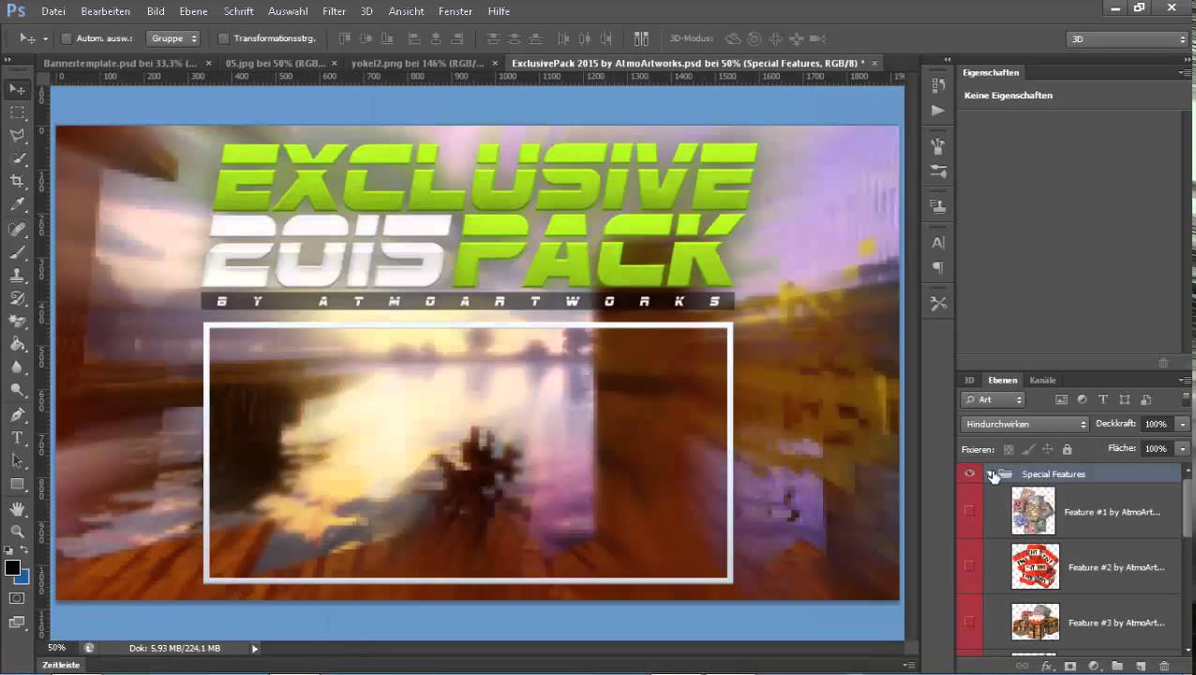Image resolution: width=1196 pixels, height=675 pixels.
Task: Open the Character panel icon
Action: click(938, 242)
